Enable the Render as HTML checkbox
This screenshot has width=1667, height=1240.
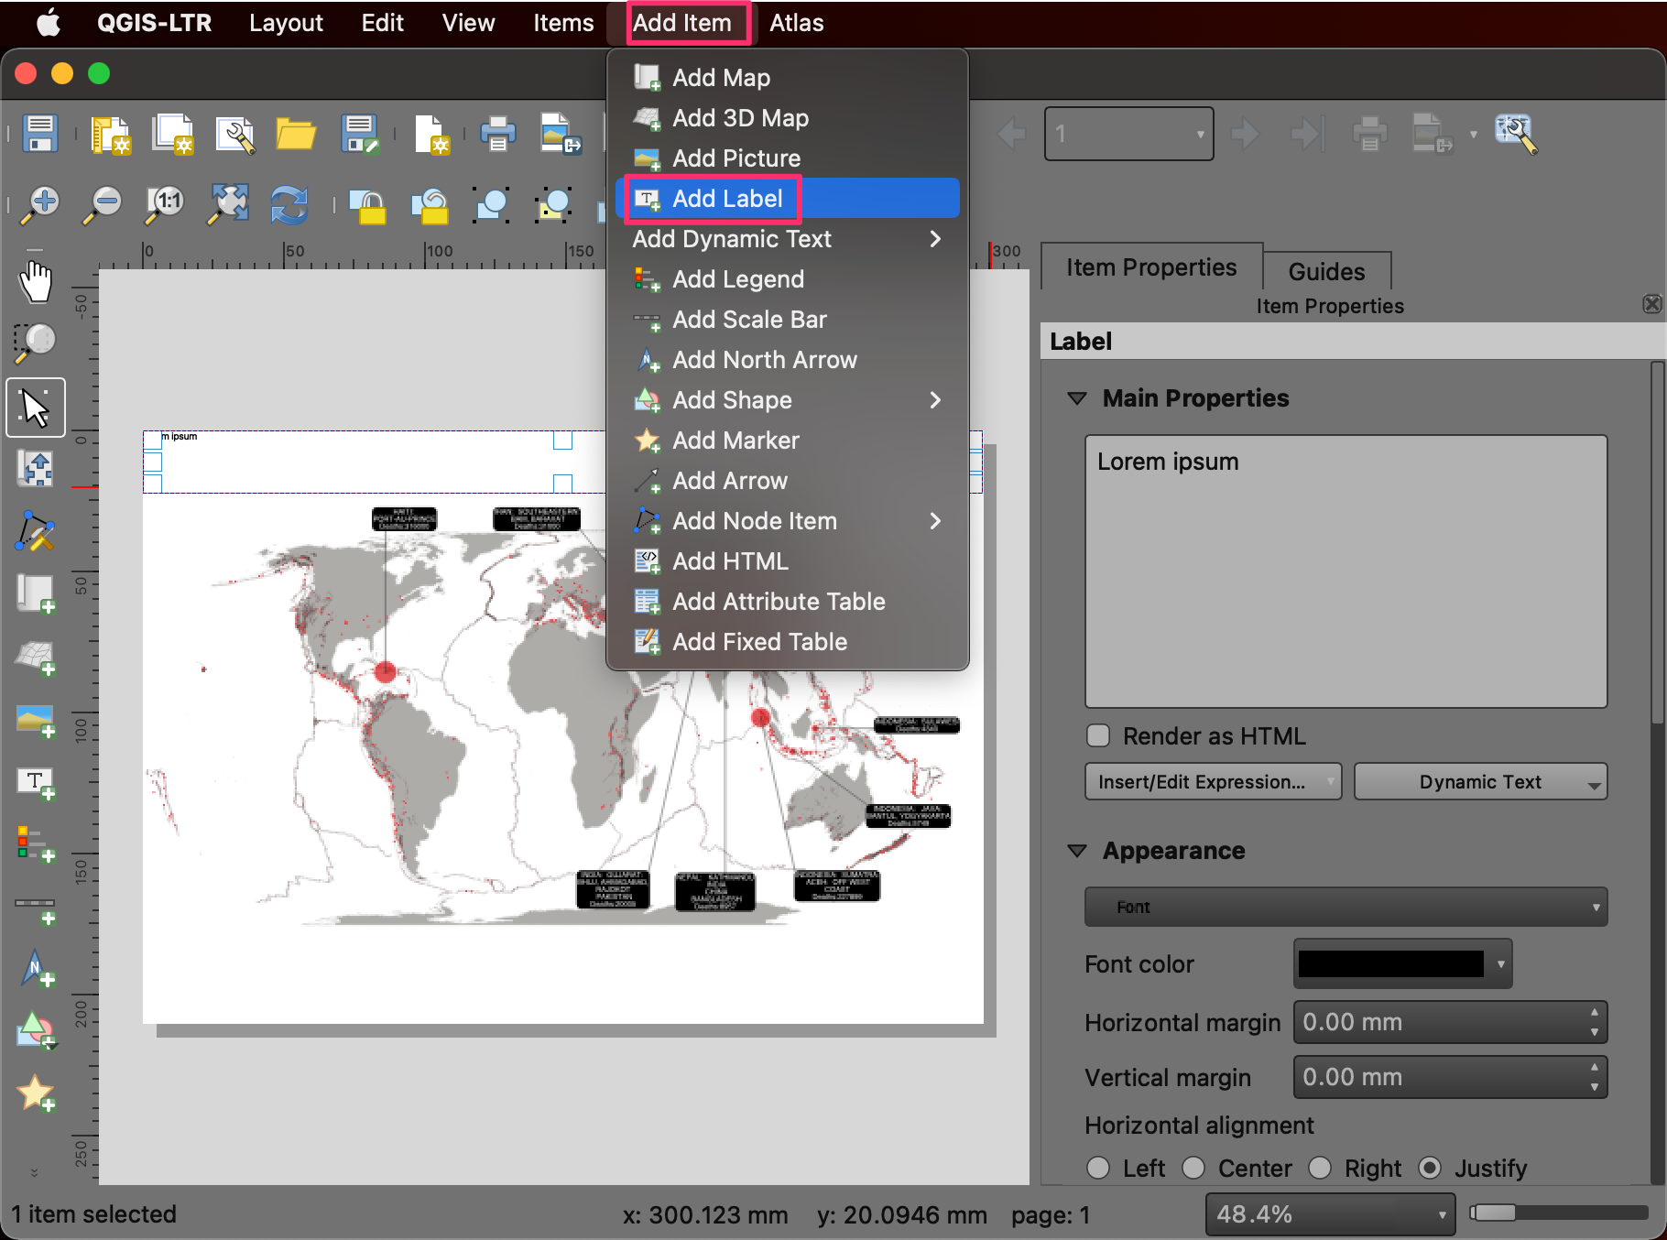(x=1097, y=735)
